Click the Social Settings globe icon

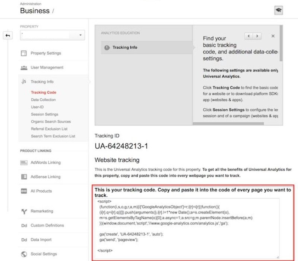[24, 254]
